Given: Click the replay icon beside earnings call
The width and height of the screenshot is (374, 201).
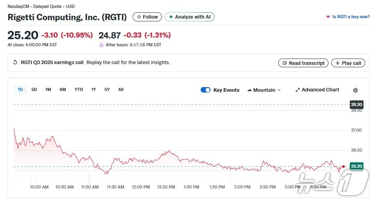Looking at the screenshot, I should (15, 63).
